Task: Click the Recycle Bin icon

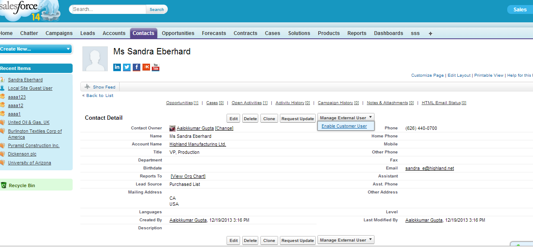Action: (x=4, y=185)
